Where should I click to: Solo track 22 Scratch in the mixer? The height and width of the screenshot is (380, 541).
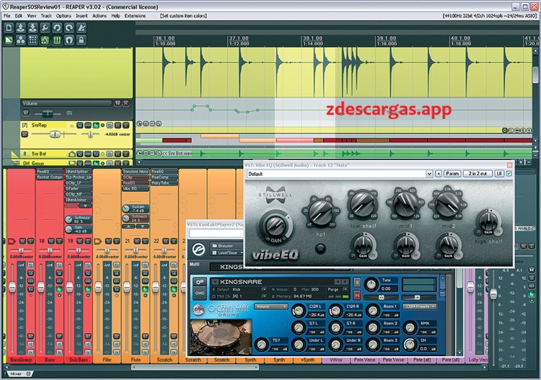point(174,241)
